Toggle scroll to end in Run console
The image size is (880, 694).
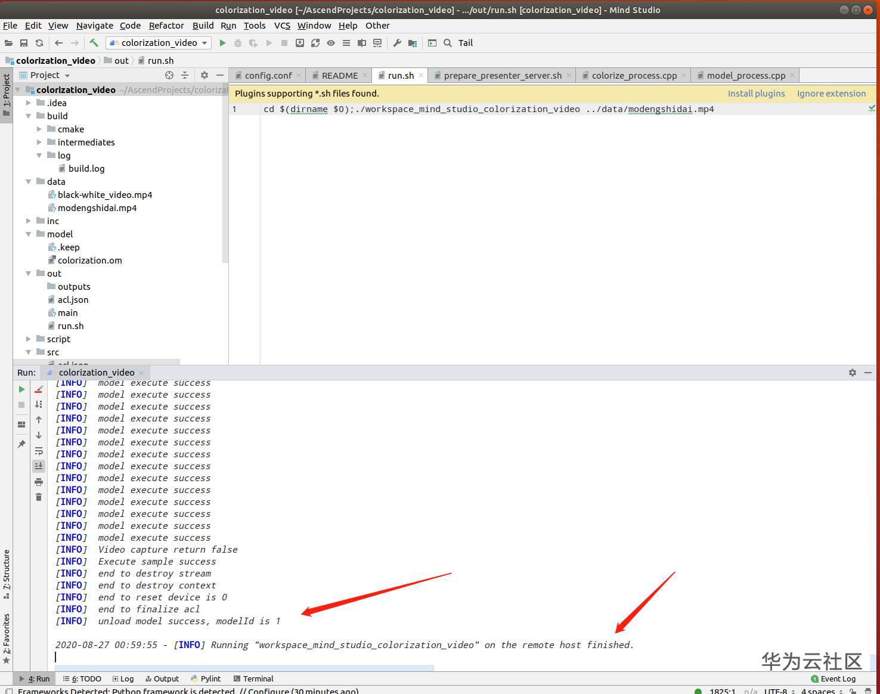pyautogui.click(x=39, y=466)
